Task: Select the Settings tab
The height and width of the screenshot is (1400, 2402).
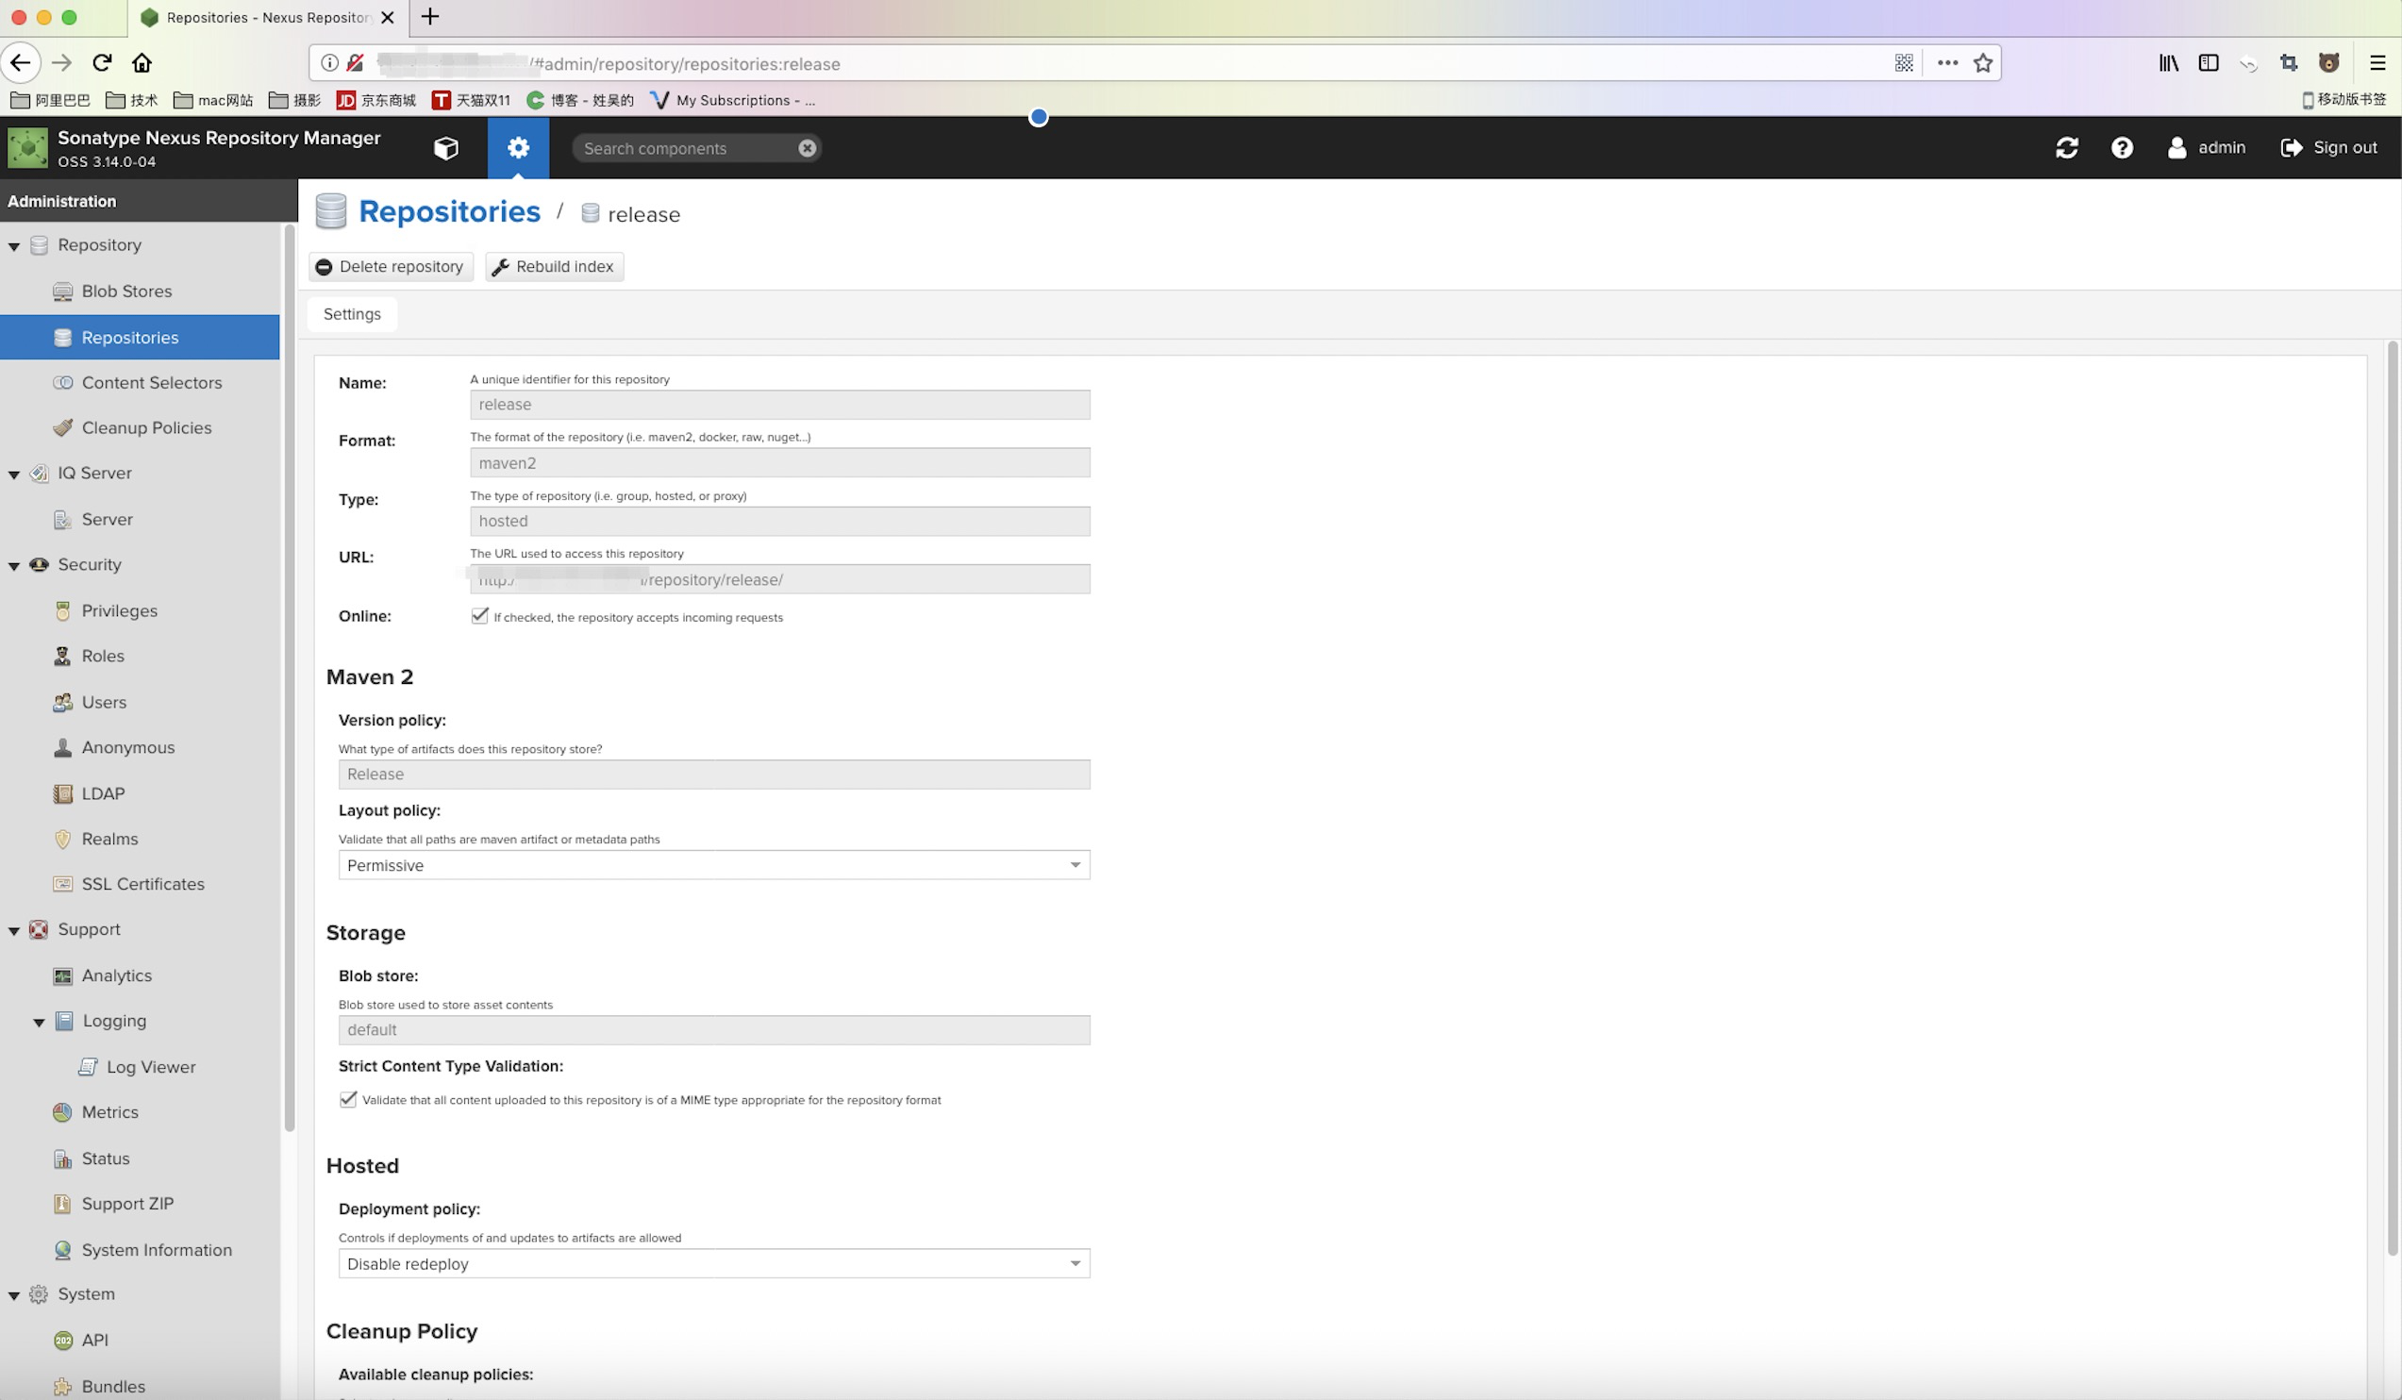Action: (x=352, y=314)
